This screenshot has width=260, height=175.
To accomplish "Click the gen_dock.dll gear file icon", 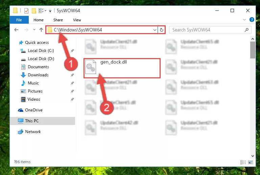I will coord(91,67).
